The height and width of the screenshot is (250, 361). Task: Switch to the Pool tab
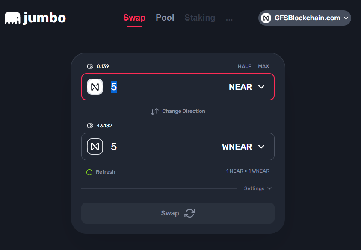click(165, 18)
